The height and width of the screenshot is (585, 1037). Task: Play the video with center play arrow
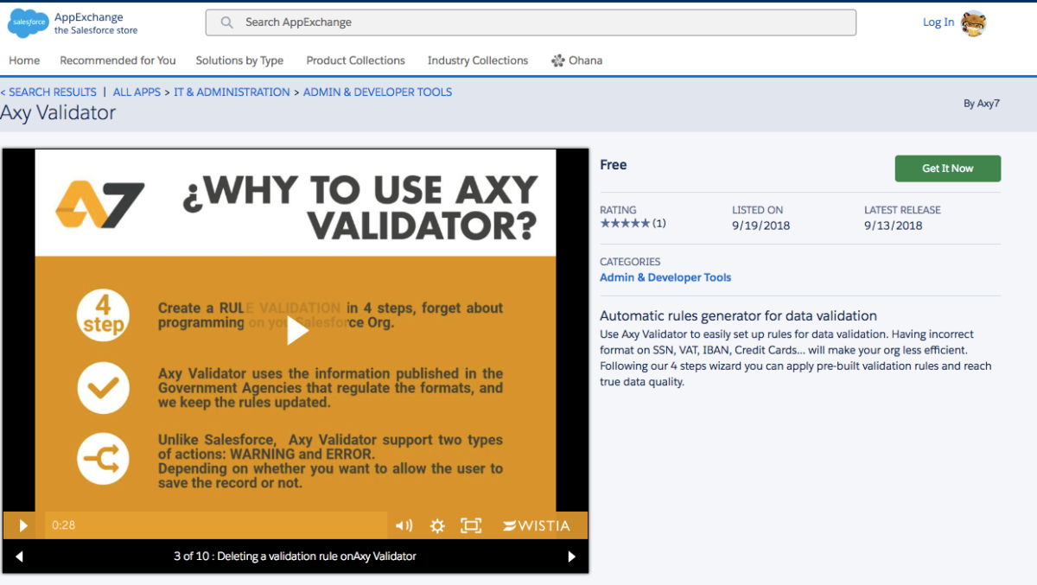[296, 330]
